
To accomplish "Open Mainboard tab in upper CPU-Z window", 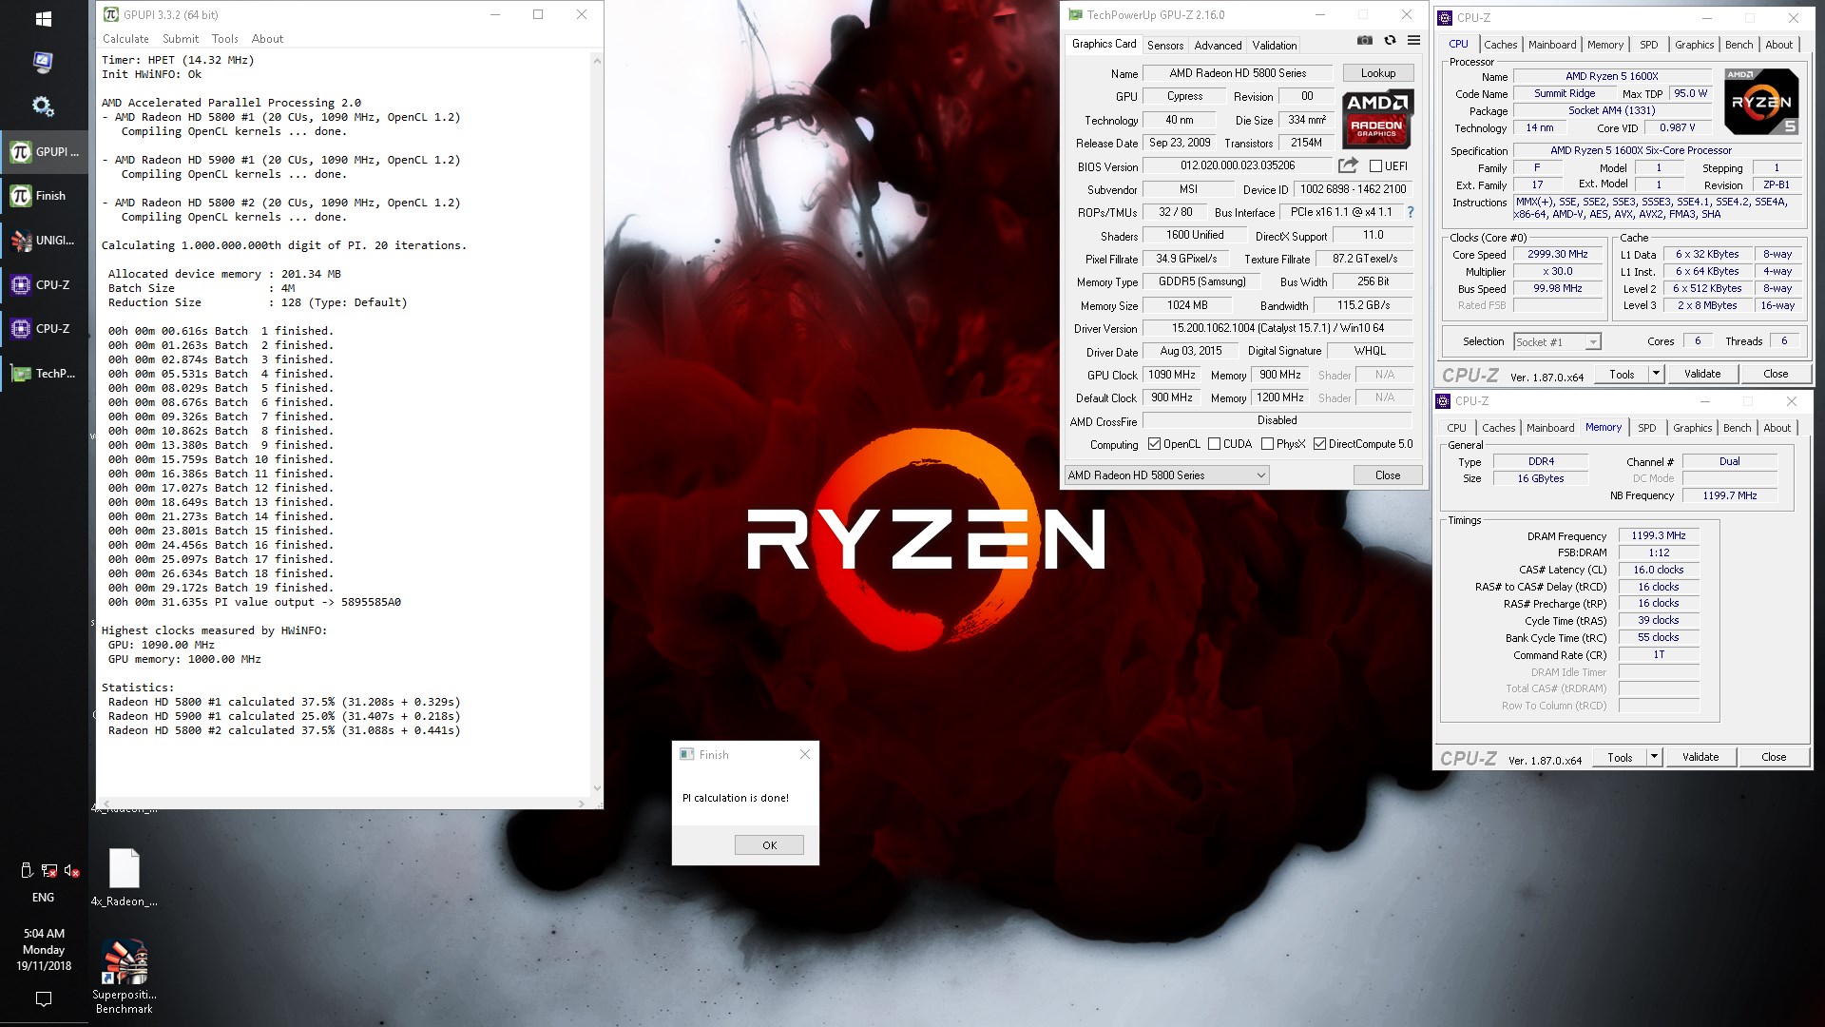I will click(x=1552, y=45).
